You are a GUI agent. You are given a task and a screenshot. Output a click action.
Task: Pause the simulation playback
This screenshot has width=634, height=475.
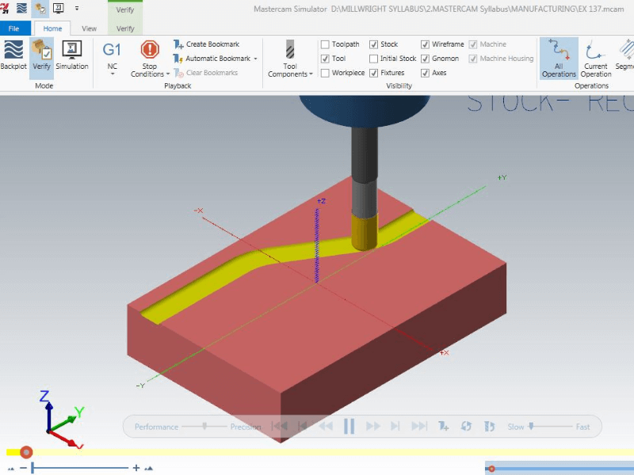[x=349, y=427]
